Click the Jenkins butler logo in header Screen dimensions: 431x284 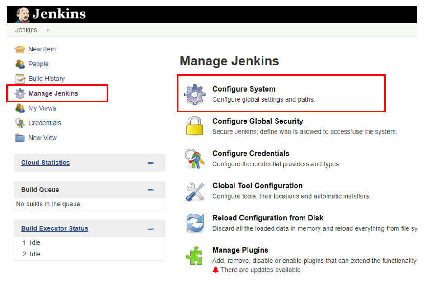tap(23, 15)
